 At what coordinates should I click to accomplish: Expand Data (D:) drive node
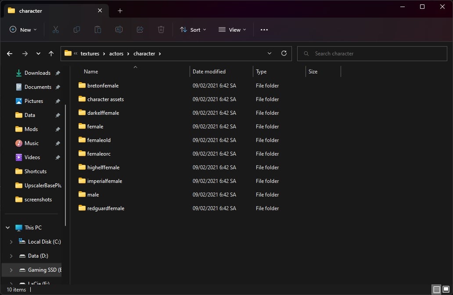tap(11, 256)
